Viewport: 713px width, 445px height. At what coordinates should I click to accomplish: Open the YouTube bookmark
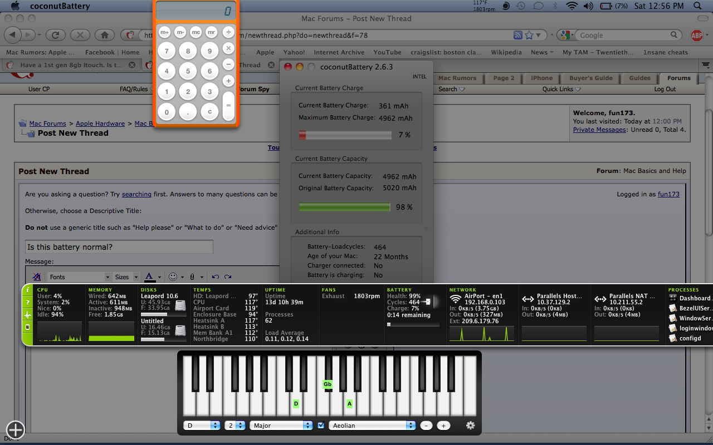(387, 52)
